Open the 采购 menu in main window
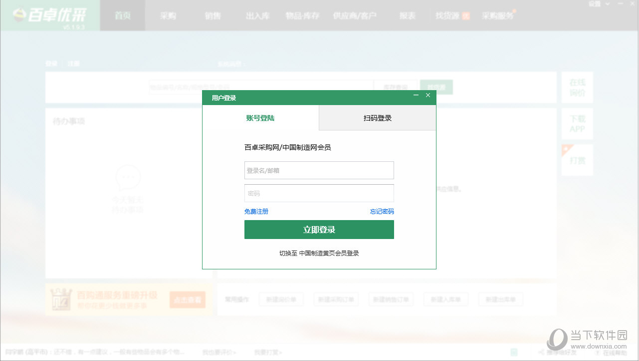This screenshot has height=361, width=639. (x=168, y=15)
